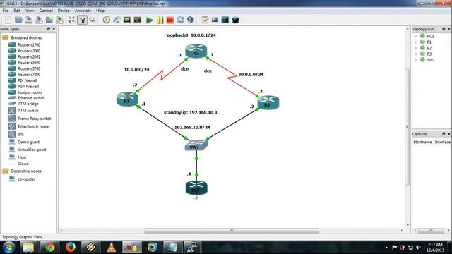Viewport: 452px width, 254px height.
Task: Open Firefox from the taskbar
Action: click(70, 247)
